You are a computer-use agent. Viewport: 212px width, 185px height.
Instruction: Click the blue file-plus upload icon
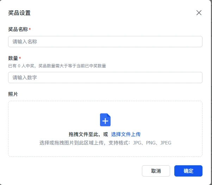[105, 120]
